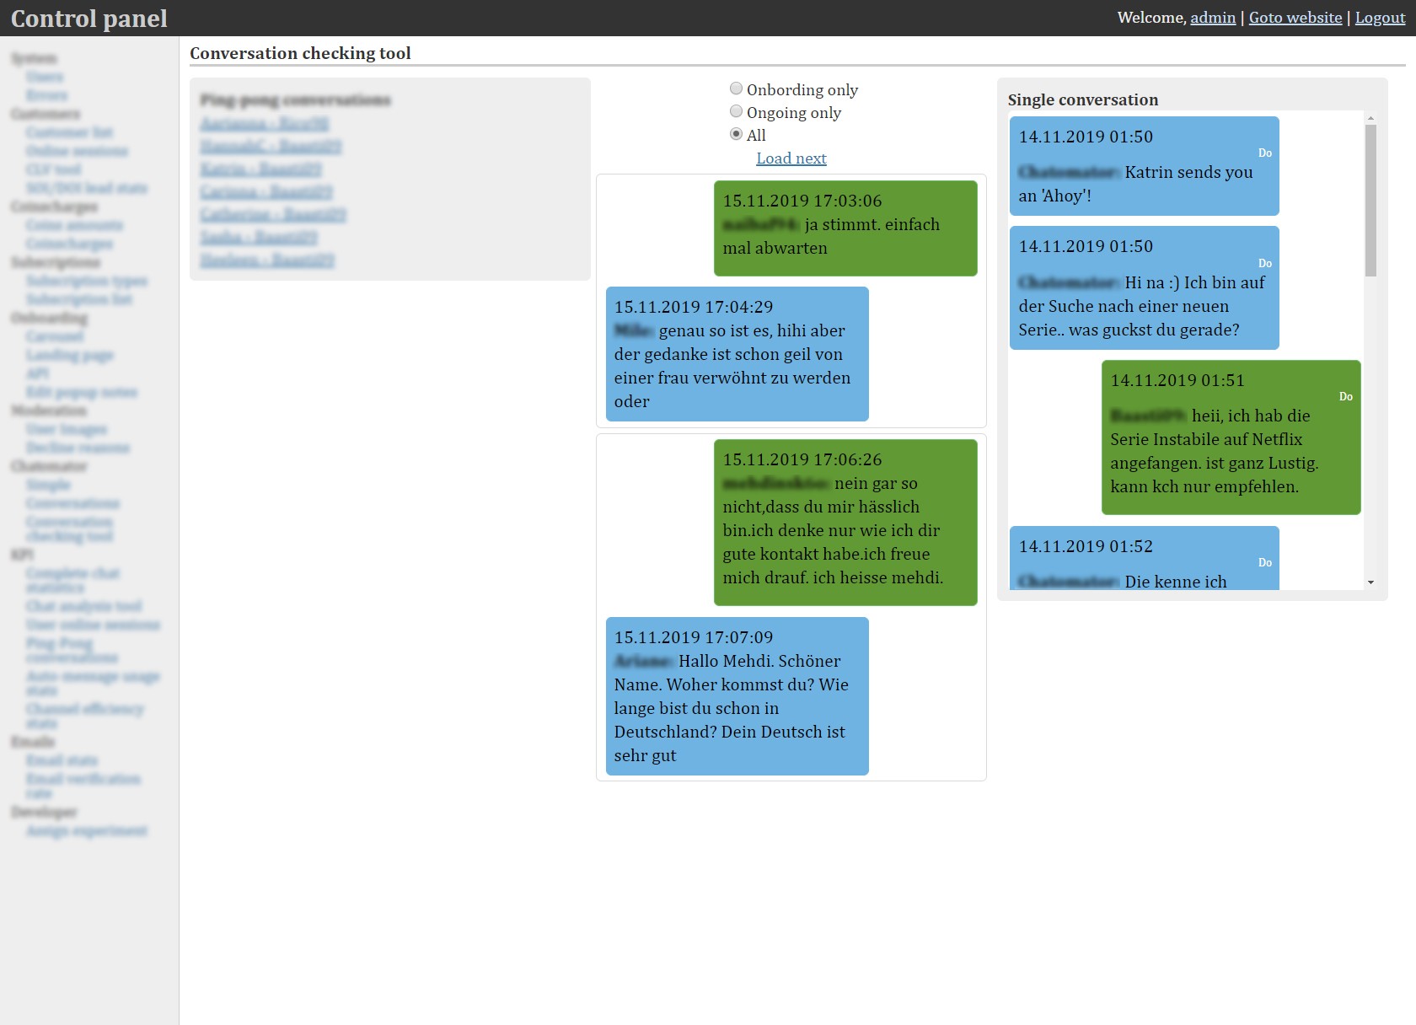Click the 'Load next' link
Viewport: 1416px width, 1025px height.
pyautogui.click(x=791, y=158)
